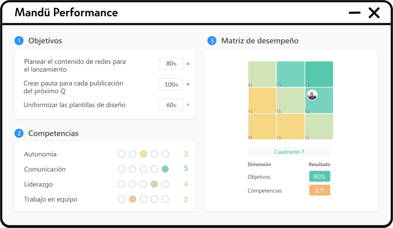The width and height of the screenshot is (393, 228).
Task: Click the step 3 badge beside Matriz de desempeño
Action: click(212, 41)
